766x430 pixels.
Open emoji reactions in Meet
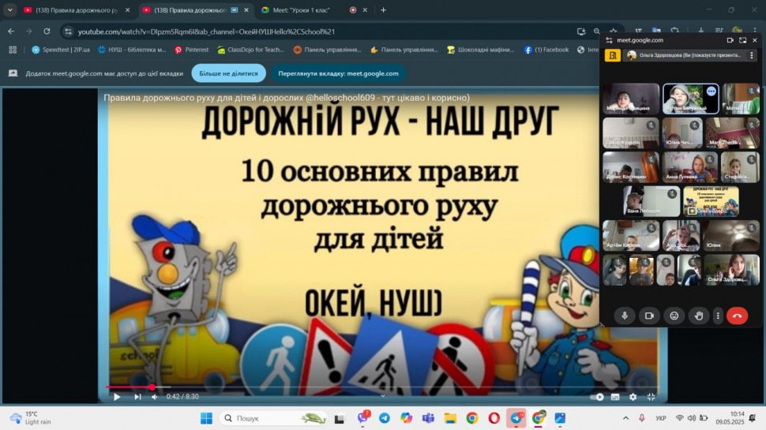coord(674,316)
